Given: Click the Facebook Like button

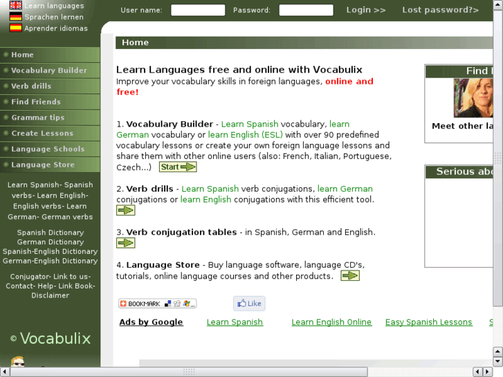Looking at the screenshot, I should [x=249, y=304].
